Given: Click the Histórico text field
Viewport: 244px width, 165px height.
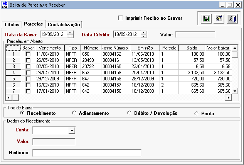Looking at the screenshot, I should (x=87, y=153).
